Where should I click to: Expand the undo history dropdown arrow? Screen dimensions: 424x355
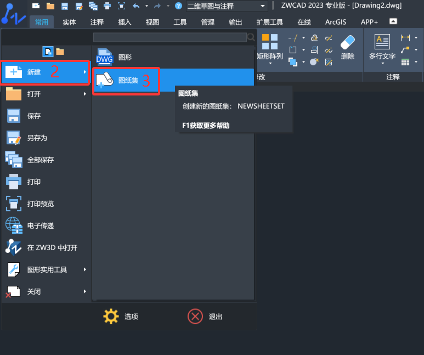pyautogui.click(x=146, y=5)
